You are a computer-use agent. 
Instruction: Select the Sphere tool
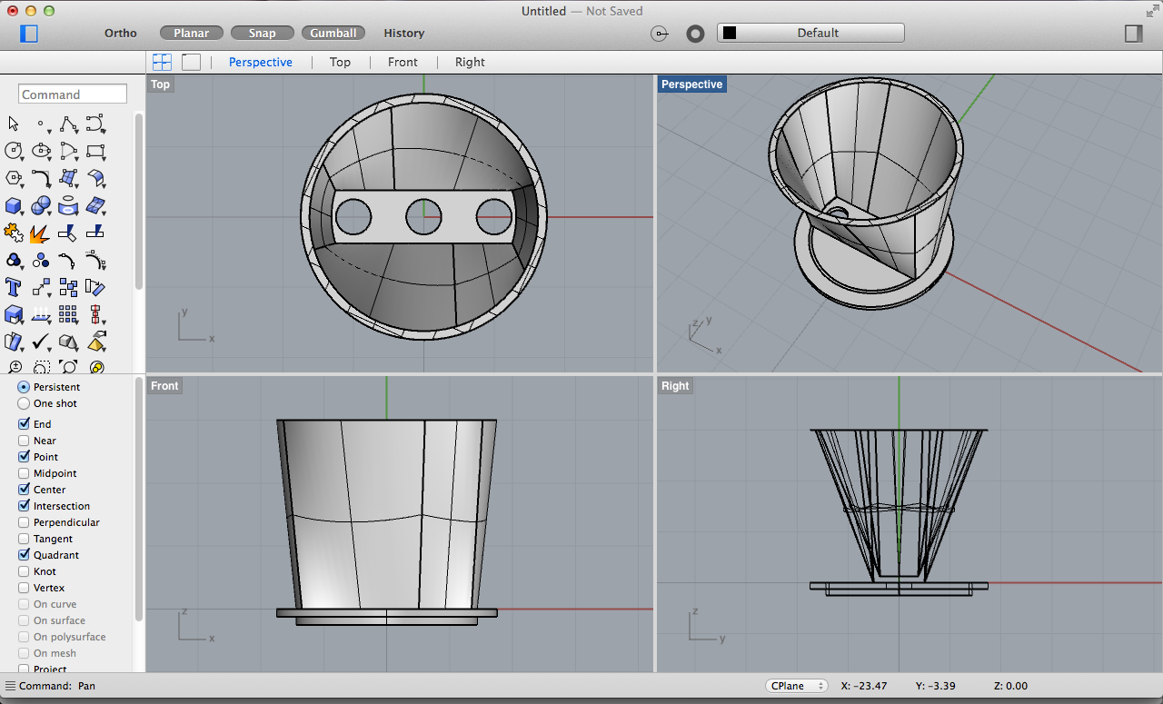point(41,205)
